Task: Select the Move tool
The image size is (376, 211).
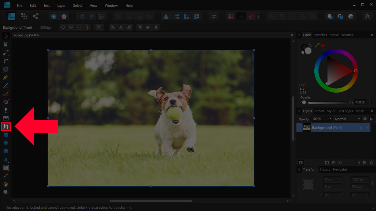Action: 6,36
